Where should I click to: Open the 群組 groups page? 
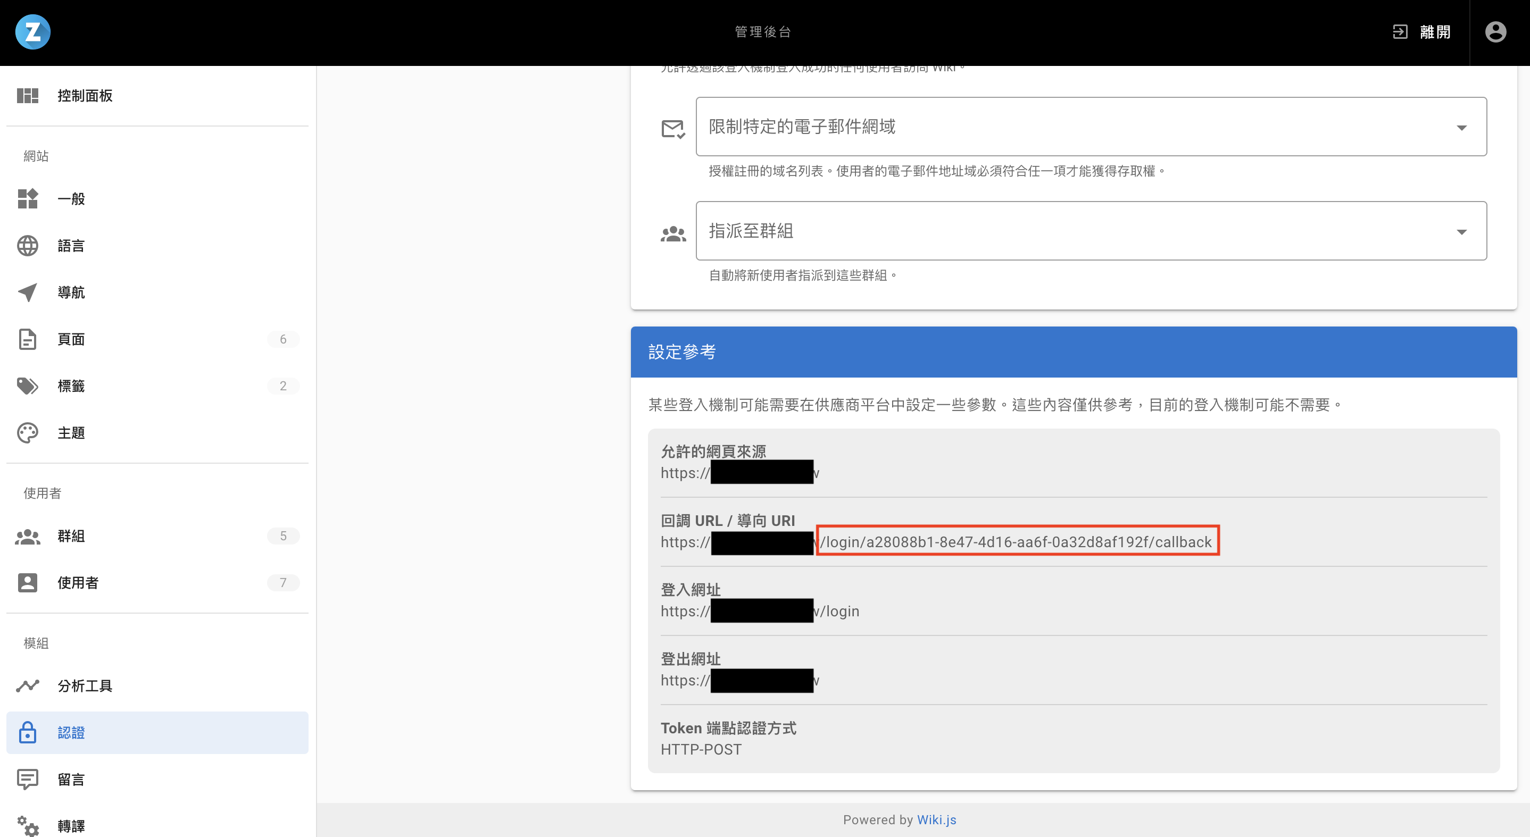pos(157,536)
